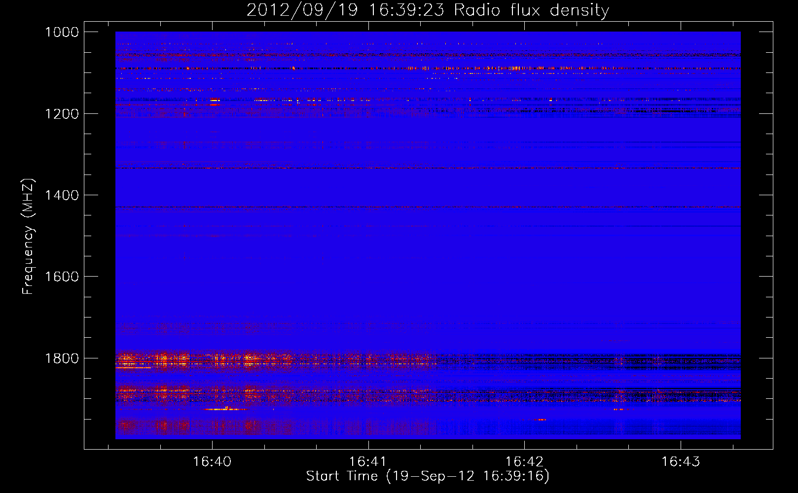Click the plot title 'Radio flux density'
Screen dimensions: 798x493
(531, 10)
